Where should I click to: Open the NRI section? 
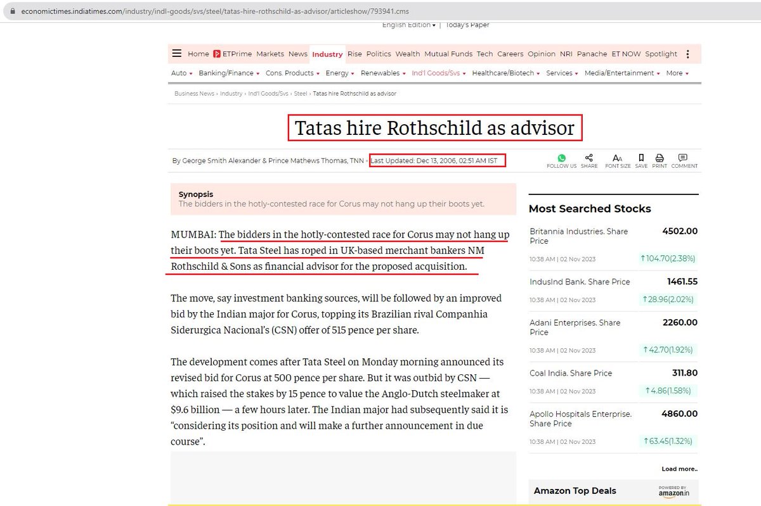[x=566, y=54]
